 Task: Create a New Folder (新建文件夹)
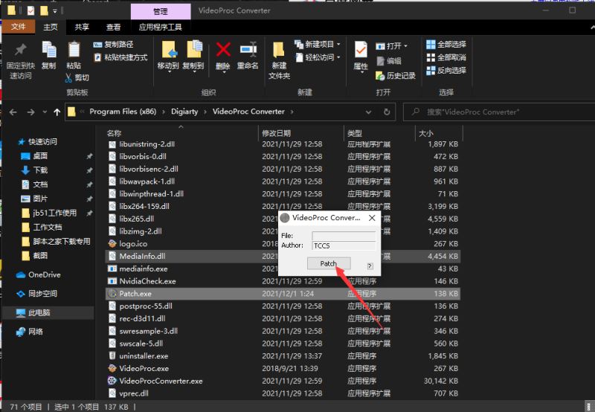click(x=280, y=60)
